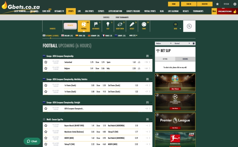Open the Statistics link
Screen dimensions: 238x147
coord(106,17)
